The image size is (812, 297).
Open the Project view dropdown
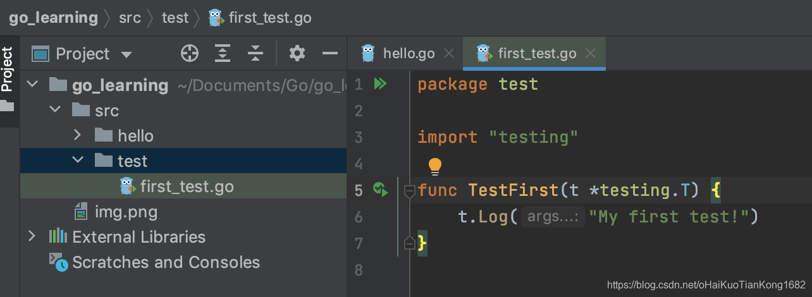[126, 54]
